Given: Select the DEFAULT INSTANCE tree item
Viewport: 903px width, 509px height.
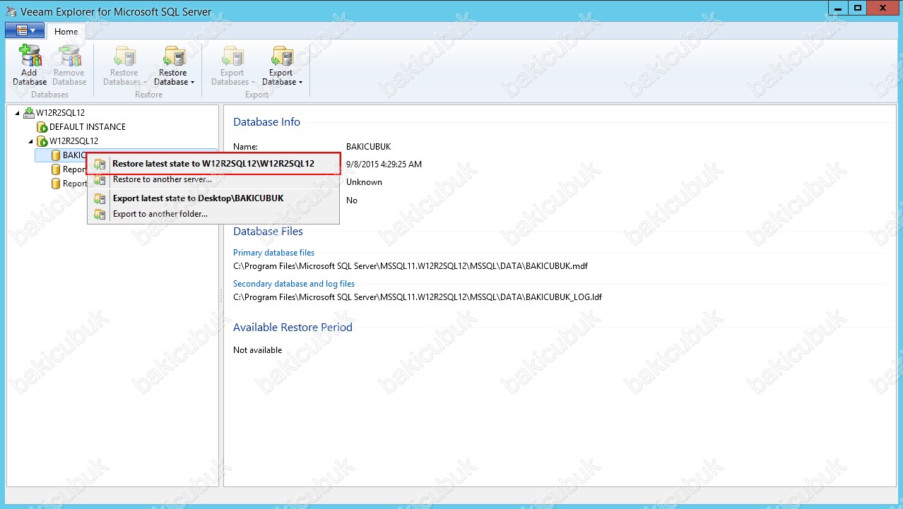Looking at the screenshot, I should 88,127.
